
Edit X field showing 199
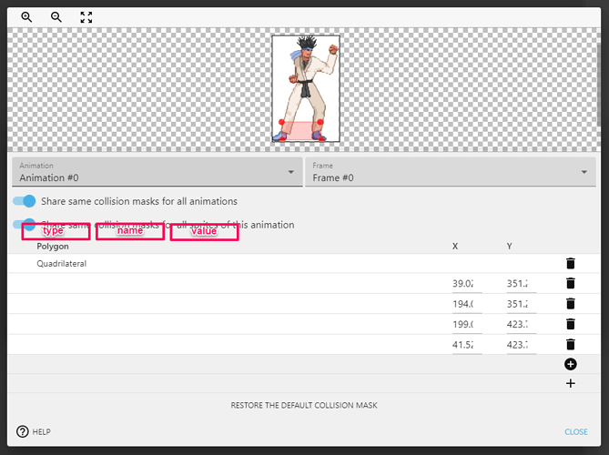point(467,325)
